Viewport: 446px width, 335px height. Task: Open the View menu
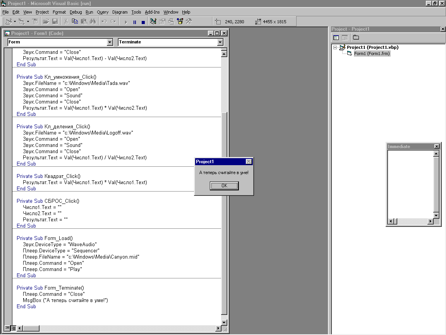pyautogui.click(x=27, y=12)
